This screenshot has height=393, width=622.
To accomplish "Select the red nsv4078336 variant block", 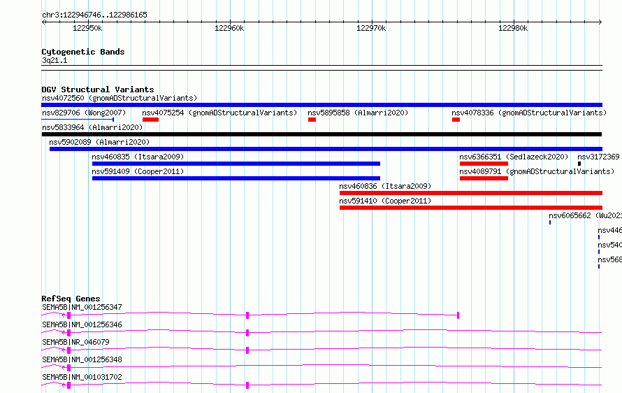I will coord(456,120).
